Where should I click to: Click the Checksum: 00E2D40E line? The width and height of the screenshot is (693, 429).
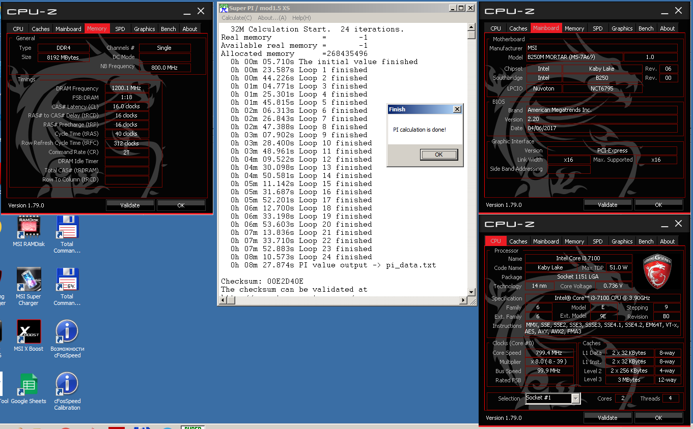coord(262,281)
